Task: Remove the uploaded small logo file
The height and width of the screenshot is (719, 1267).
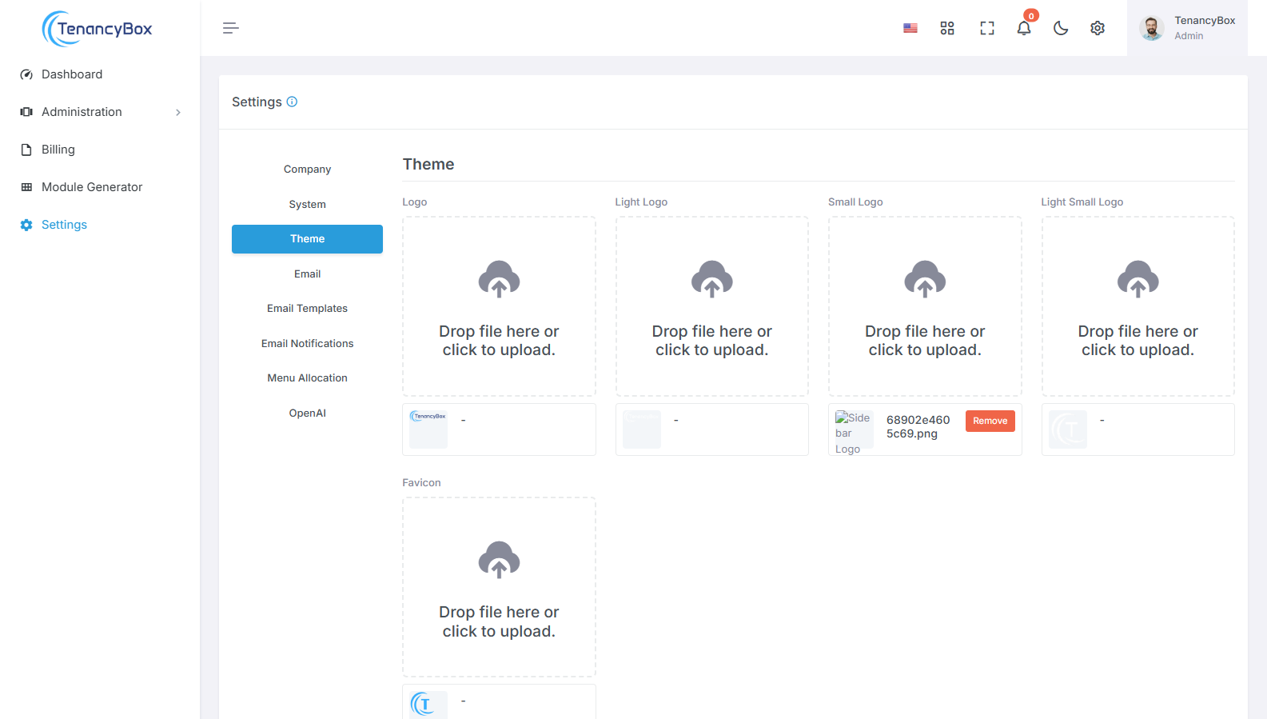Action: (990, 421)
